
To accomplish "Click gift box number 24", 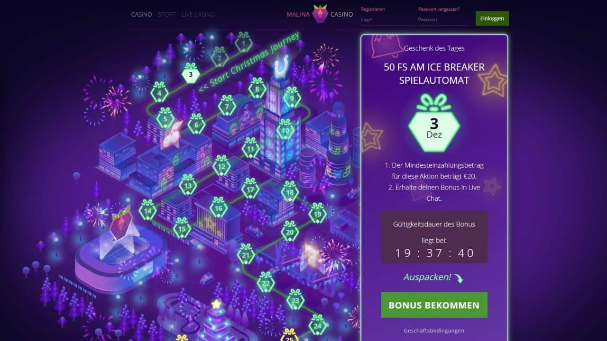I will click(317, 324).
